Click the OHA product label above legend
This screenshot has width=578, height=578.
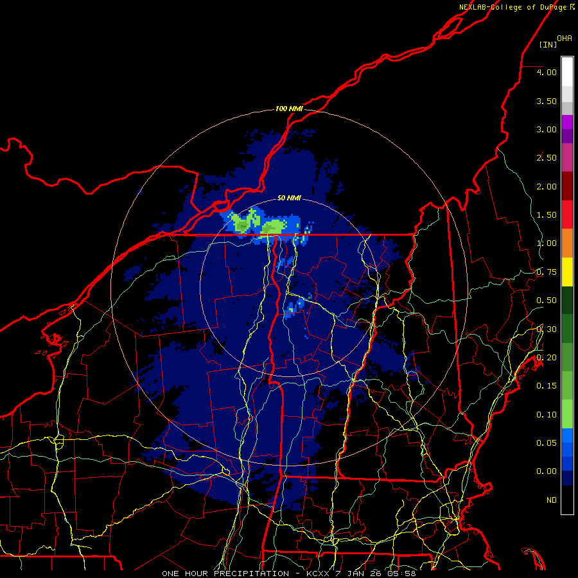click(565, 38)
